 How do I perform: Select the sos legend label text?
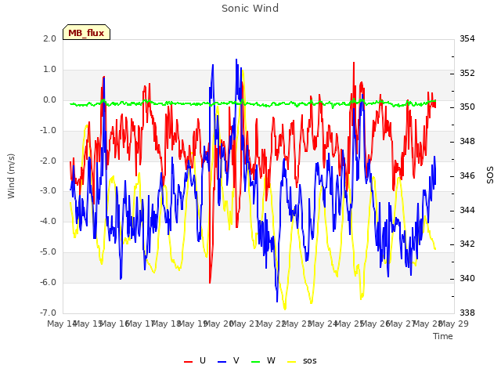(x=310, y=361)
